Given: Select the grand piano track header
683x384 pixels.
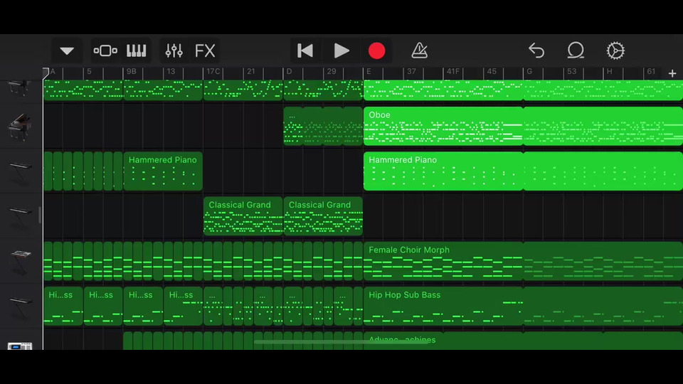Looking at the screenshot, I should click(x=21, y=127).
